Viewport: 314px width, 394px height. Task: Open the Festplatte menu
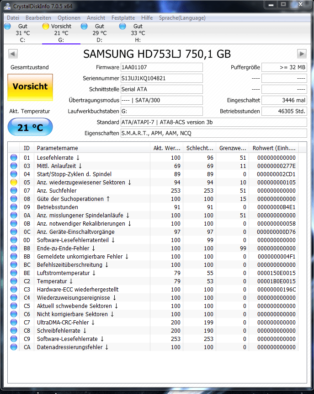pos(123,18)
